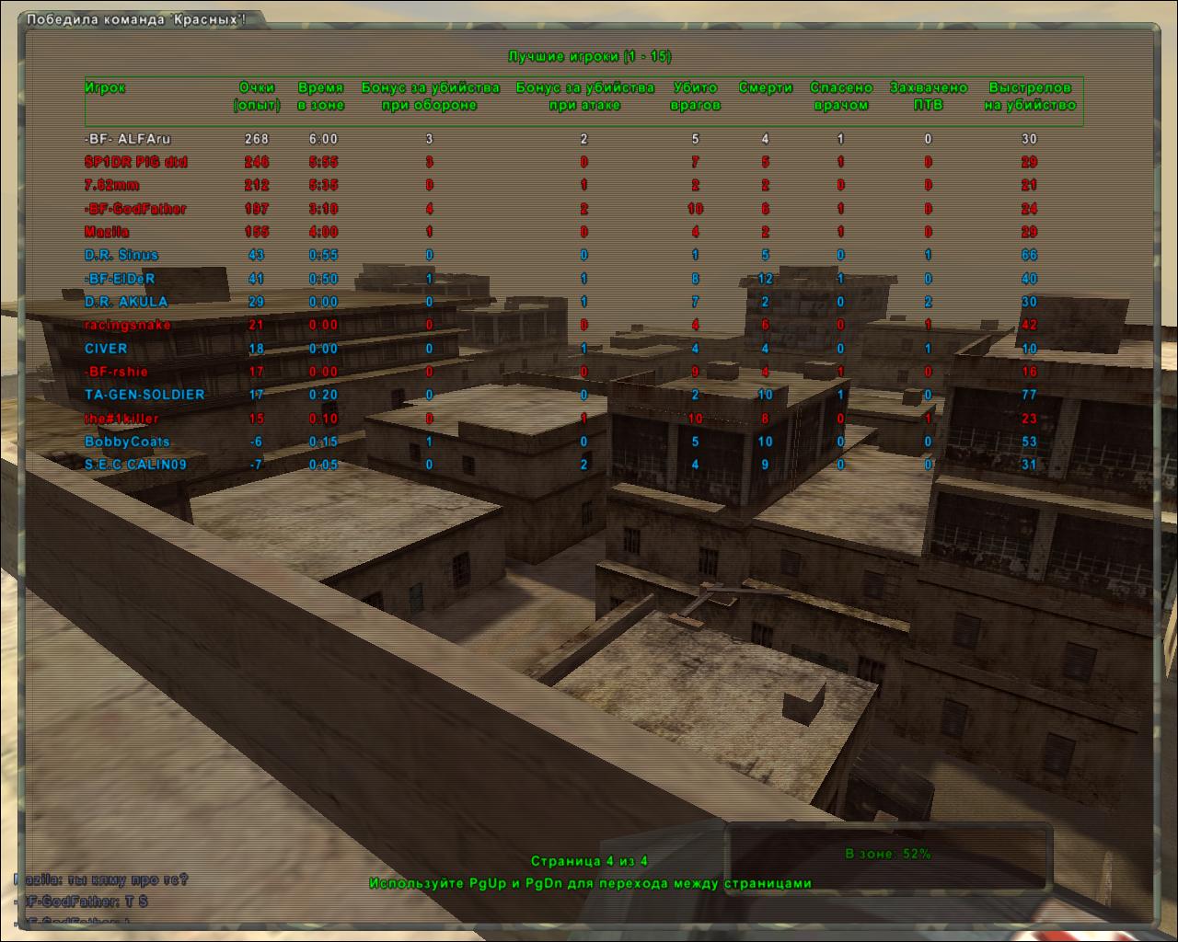The image size is (1178, 942).
Task: Click score '43' of D.R. Sinus
Action: coord(257,255)
